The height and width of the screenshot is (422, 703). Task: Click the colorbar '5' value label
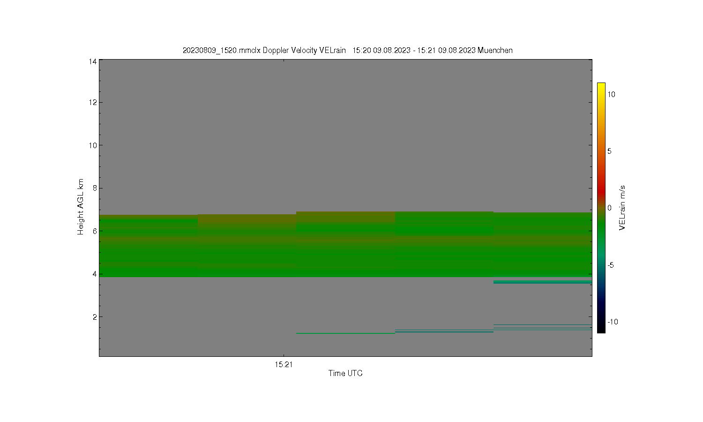[609, 151]
